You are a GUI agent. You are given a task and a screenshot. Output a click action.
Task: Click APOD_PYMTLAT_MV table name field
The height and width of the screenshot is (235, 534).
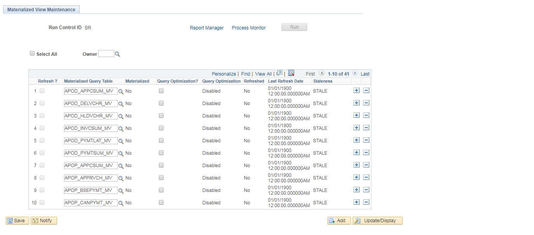(91, 141)
